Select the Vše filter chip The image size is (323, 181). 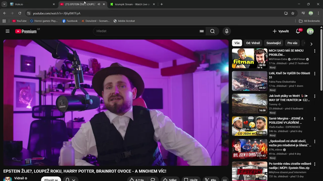(x=237, y=43)
